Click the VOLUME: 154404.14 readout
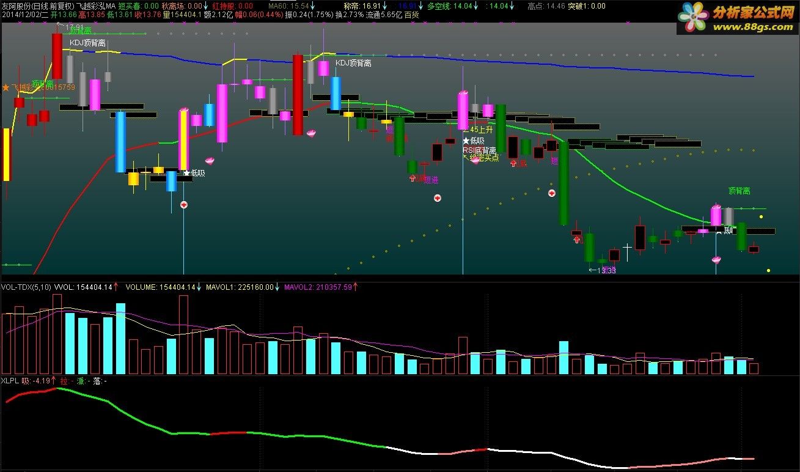Image resolution: width=800 pixels, height=472 pixels. tap(160, 286)
